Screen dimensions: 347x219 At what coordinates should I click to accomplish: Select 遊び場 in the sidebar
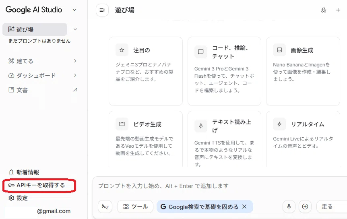click(35, 29)
